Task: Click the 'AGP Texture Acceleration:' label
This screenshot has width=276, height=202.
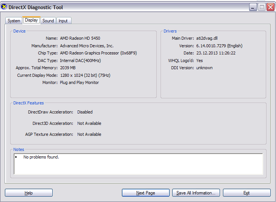Action: (49, 134)
